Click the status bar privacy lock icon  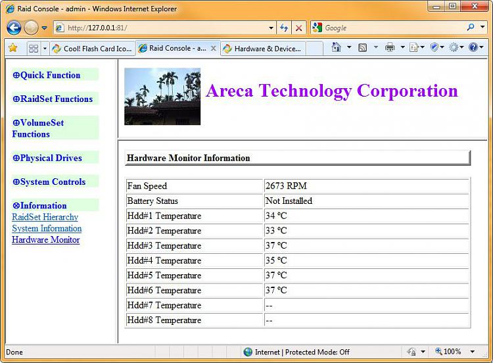point(412,352)
